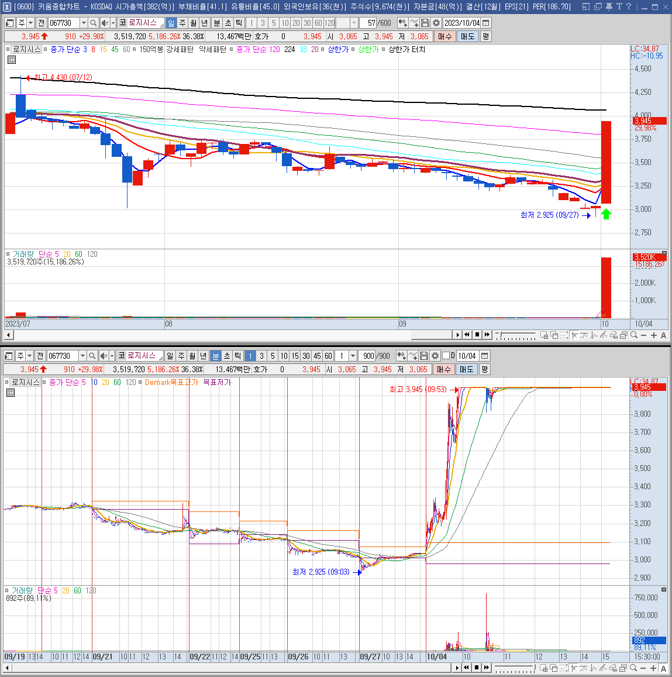Select yearly (년) period in bottom chart
The image size is (672, 677).
pos(204,356)
